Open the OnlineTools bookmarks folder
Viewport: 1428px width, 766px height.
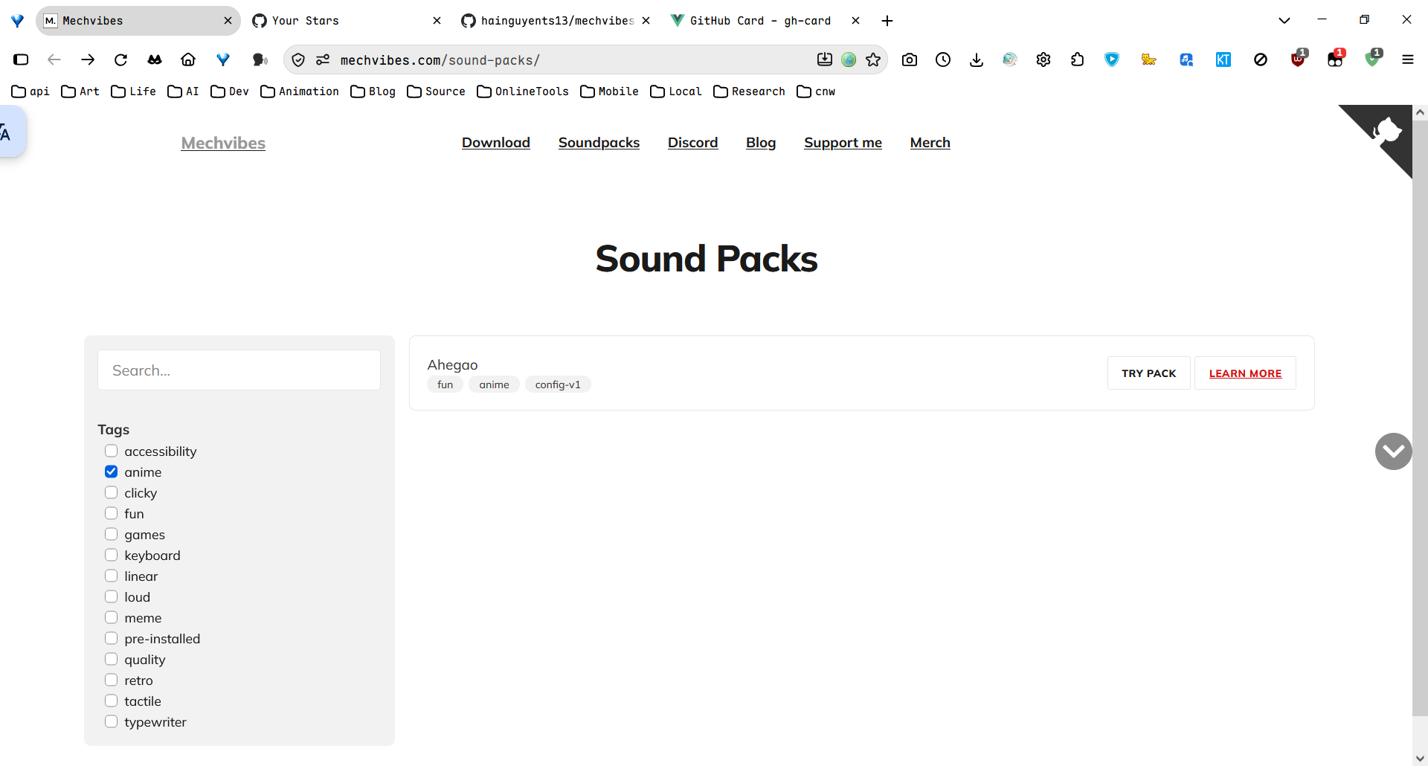click(523, 91)
